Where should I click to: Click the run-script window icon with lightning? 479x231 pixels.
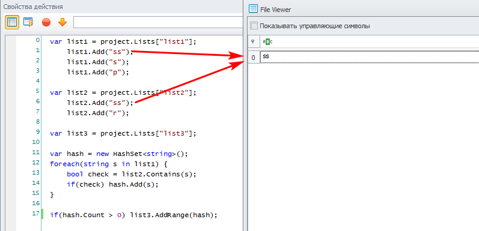coord(28,22)
